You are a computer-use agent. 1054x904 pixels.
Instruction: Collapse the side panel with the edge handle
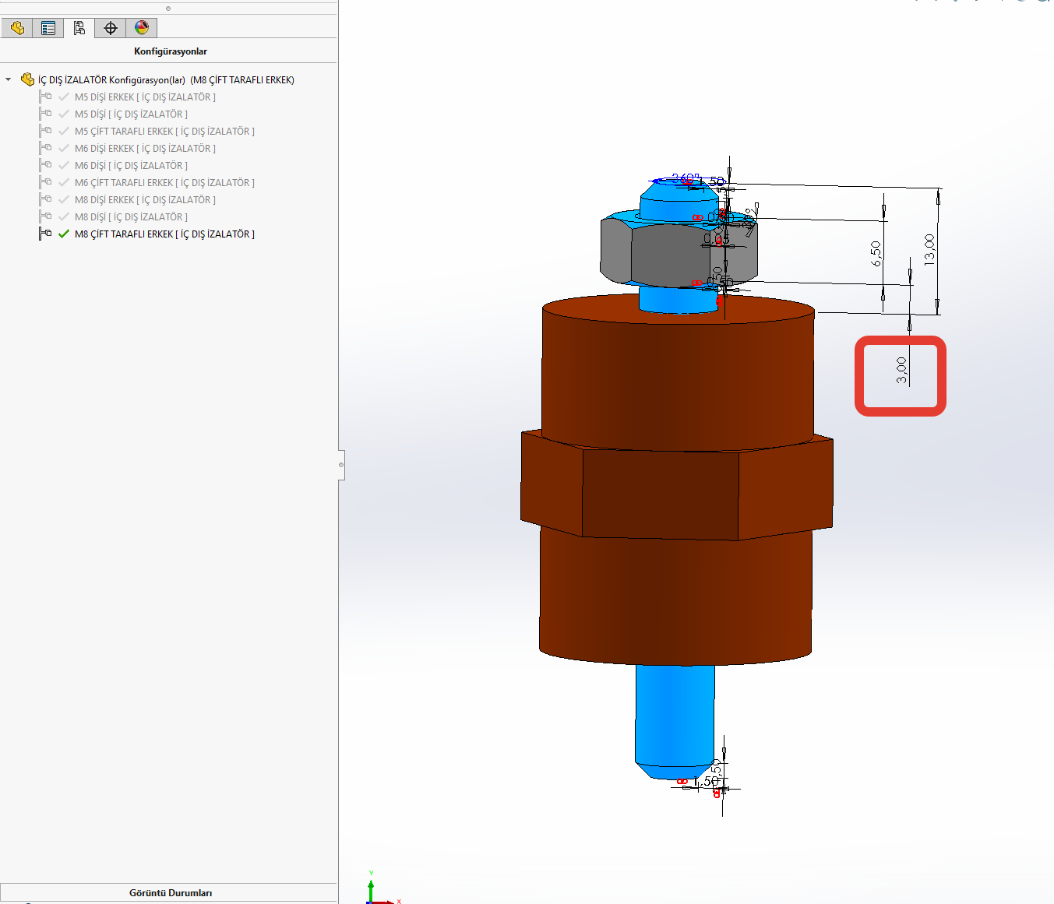(341, 465)
